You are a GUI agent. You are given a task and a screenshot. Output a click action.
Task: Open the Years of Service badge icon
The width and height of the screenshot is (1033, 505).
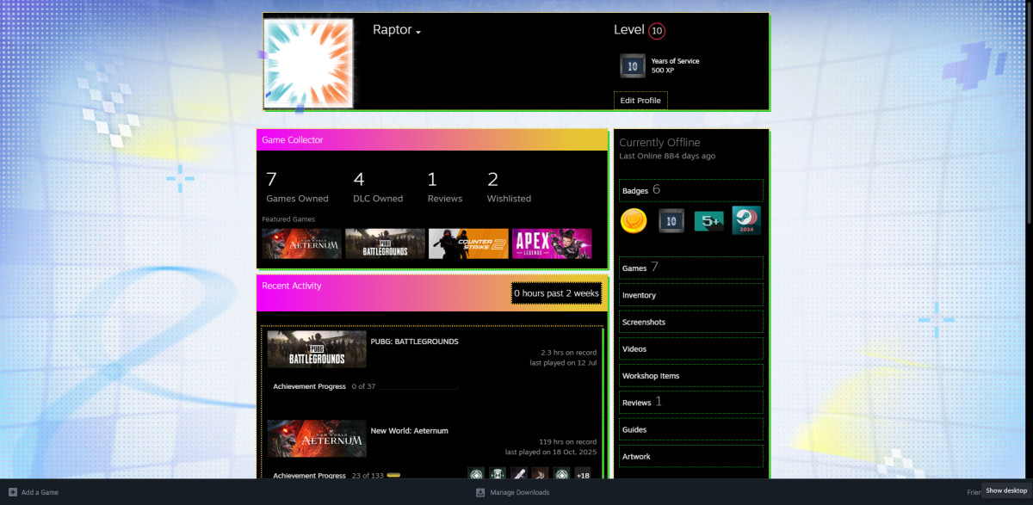[x=633, y=65]
